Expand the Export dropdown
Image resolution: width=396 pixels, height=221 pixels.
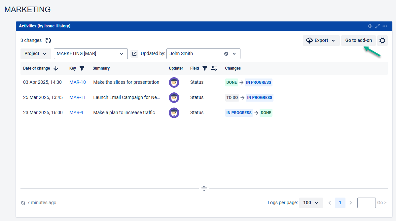tap(321, 41)
